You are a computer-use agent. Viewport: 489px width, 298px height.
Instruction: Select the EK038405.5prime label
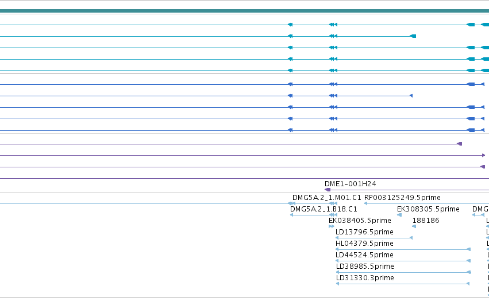(360, 221)
